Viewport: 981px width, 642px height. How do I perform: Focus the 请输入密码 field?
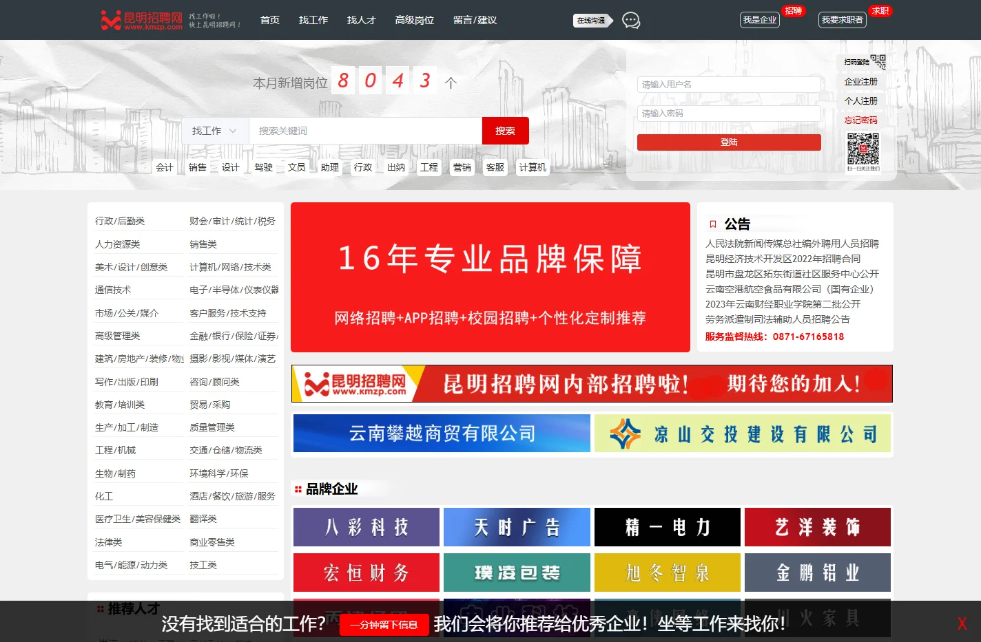pyautogui.click(x=729, y=114)
